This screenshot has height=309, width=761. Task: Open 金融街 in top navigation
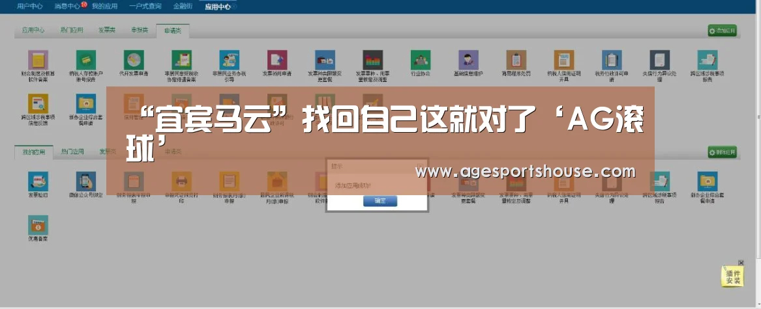coord(183,7)
